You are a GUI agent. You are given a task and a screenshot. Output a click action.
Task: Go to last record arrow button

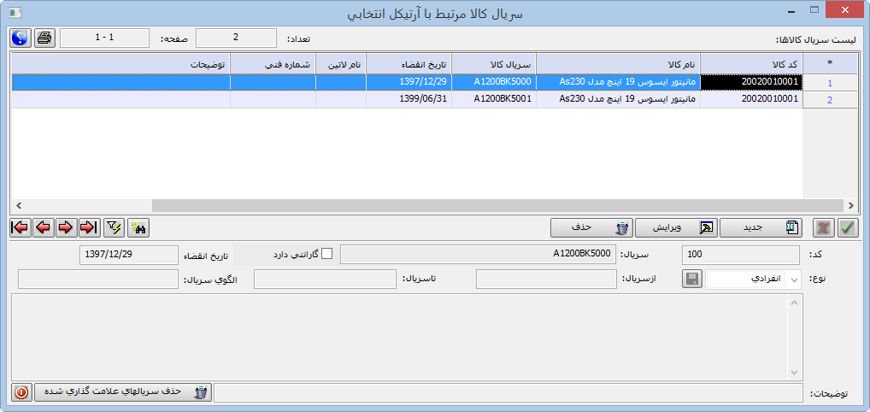coord(88,227)
